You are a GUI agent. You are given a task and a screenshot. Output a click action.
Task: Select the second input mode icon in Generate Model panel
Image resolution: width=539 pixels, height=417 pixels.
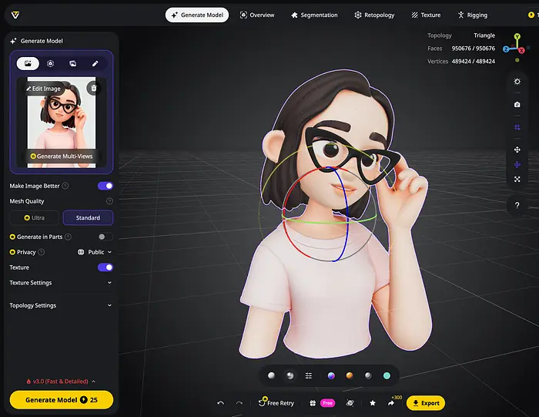[x=50, y=63]
